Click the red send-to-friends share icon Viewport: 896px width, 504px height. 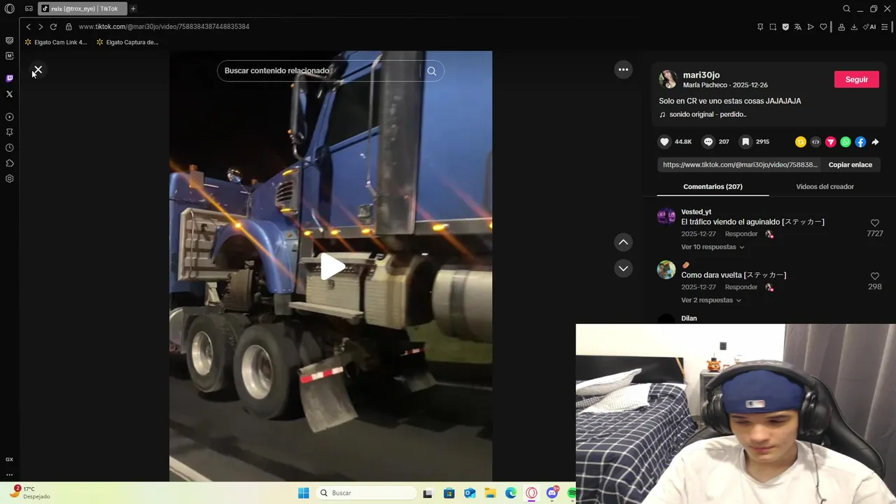(831, 141)
